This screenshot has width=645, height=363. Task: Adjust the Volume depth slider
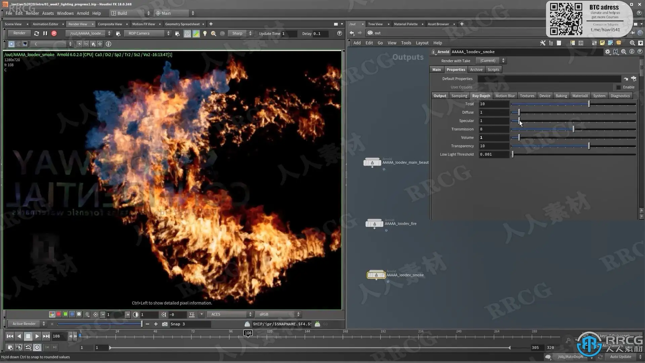click(x=573, y=137)
